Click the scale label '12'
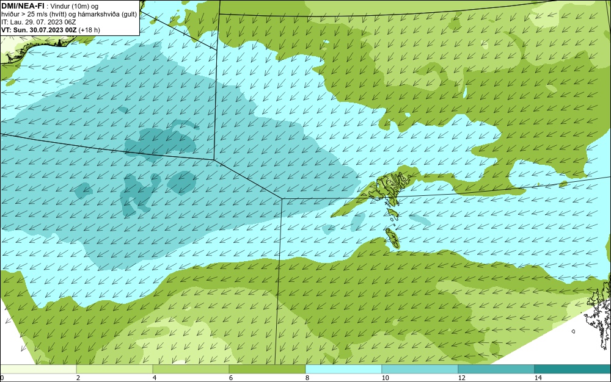The image size is (611, 382). pos(462,378)
